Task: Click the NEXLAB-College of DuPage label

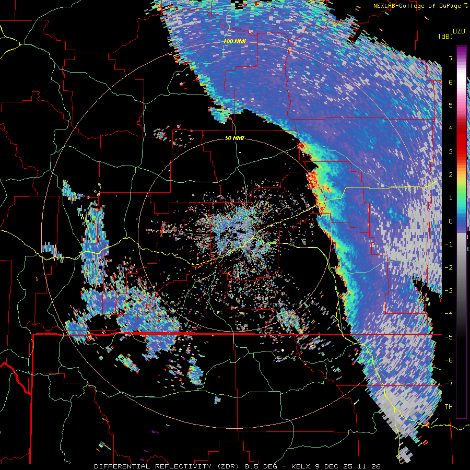Action: (421, 6)
